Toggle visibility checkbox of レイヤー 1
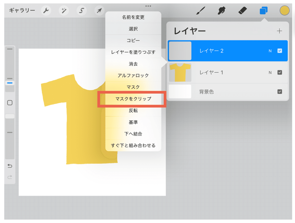295x223 pixels. click(x=280, y=73)
